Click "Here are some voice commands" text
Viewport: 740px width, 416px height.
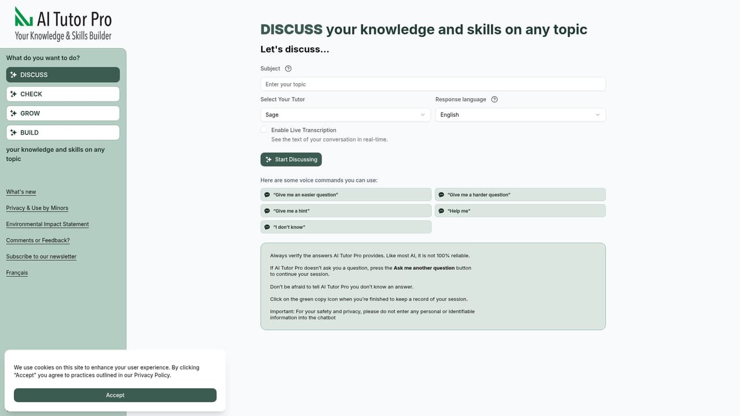click(319, 180)
